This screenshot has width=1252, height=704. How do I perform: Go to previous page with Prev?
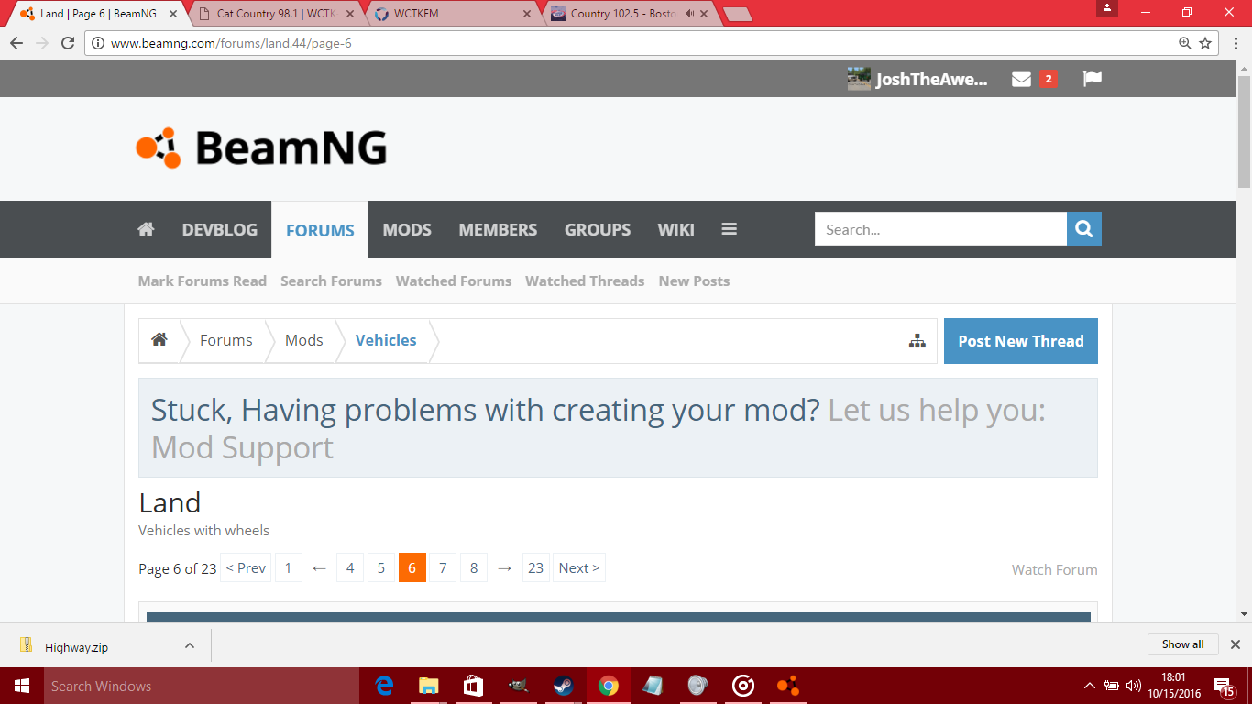(x=246, y=568)
